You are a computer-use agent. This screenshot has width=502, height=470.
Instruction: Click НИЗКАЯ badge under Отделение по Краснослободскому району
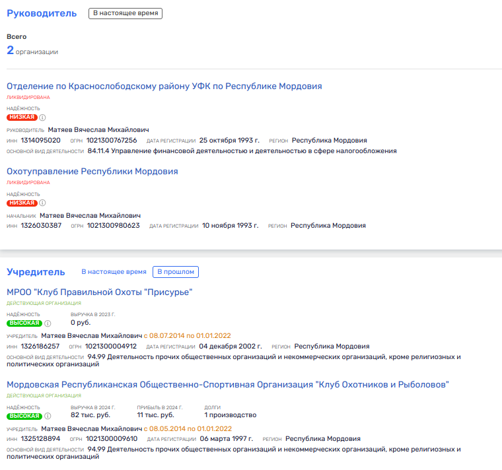click(x=22, y=117)
